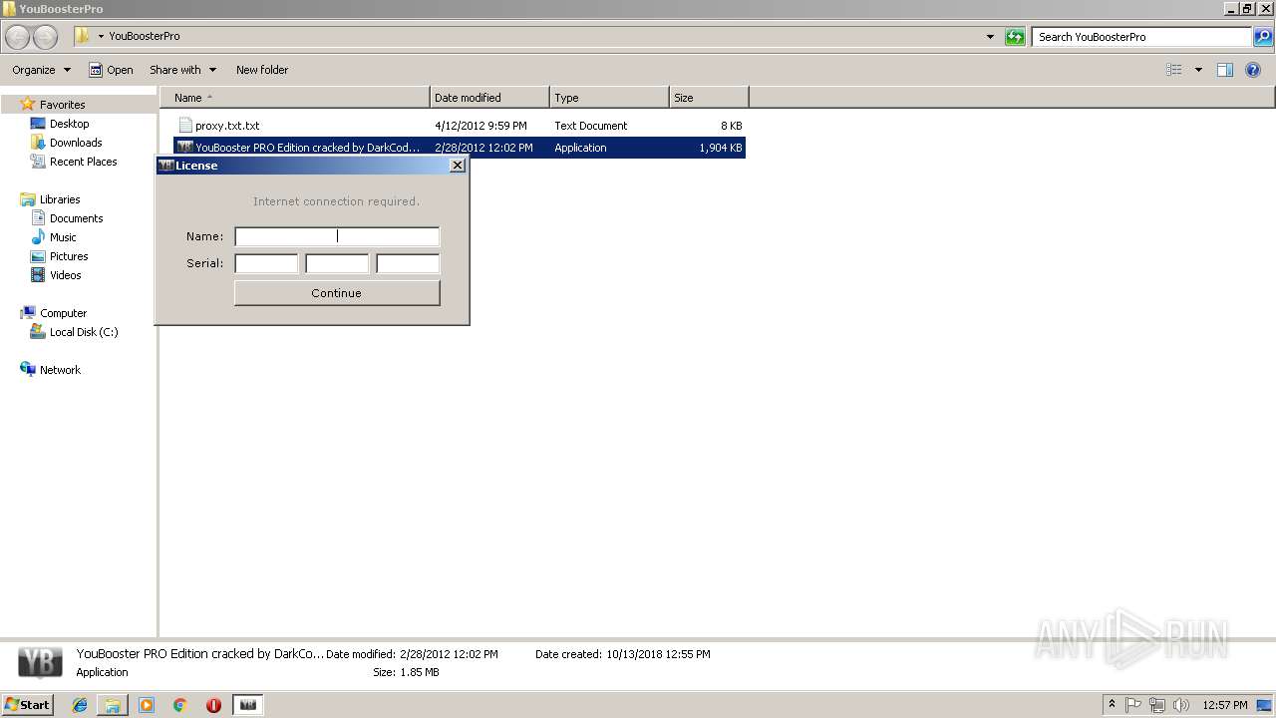Click Computer in navigation pane

pos(63,313)
